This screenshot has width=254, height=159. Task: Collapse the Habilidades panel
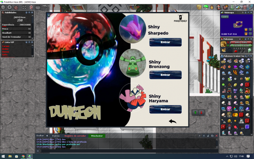click(29, 13)
